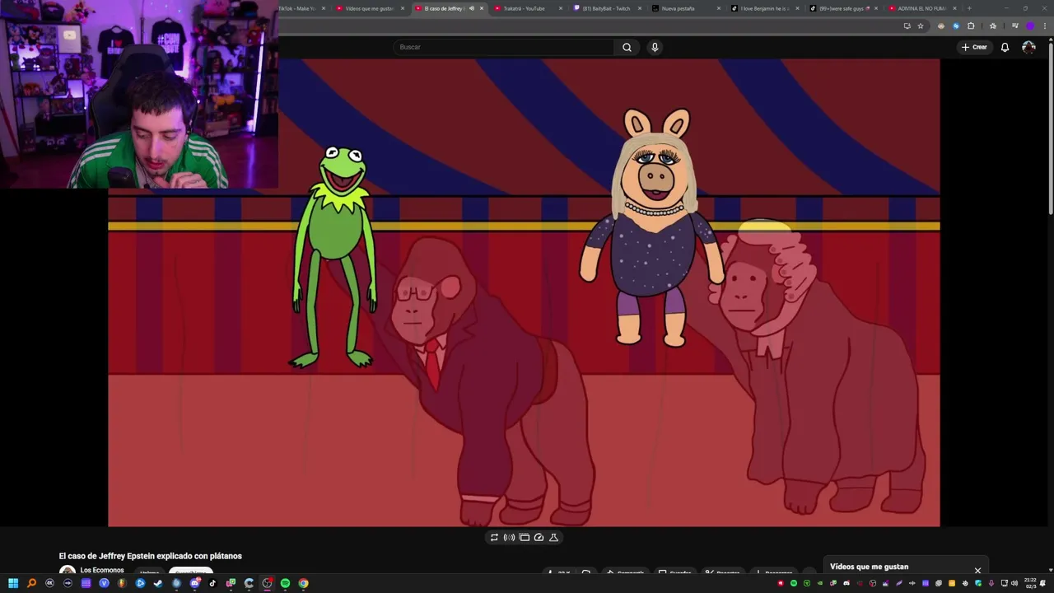Open YouTube notifications bell

(1005, 47)
